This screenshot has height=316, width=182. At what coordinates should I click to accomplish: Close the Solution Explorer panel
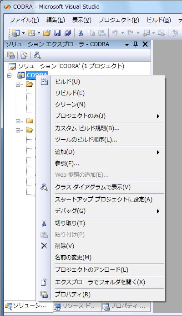tap(145, 44)
